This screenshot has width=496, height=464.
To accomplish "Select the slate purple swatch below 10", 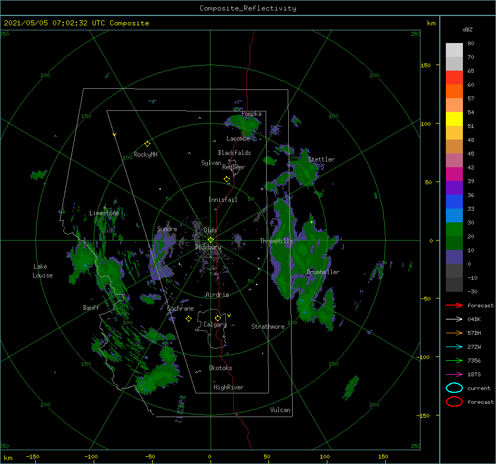I will (454, 257).
